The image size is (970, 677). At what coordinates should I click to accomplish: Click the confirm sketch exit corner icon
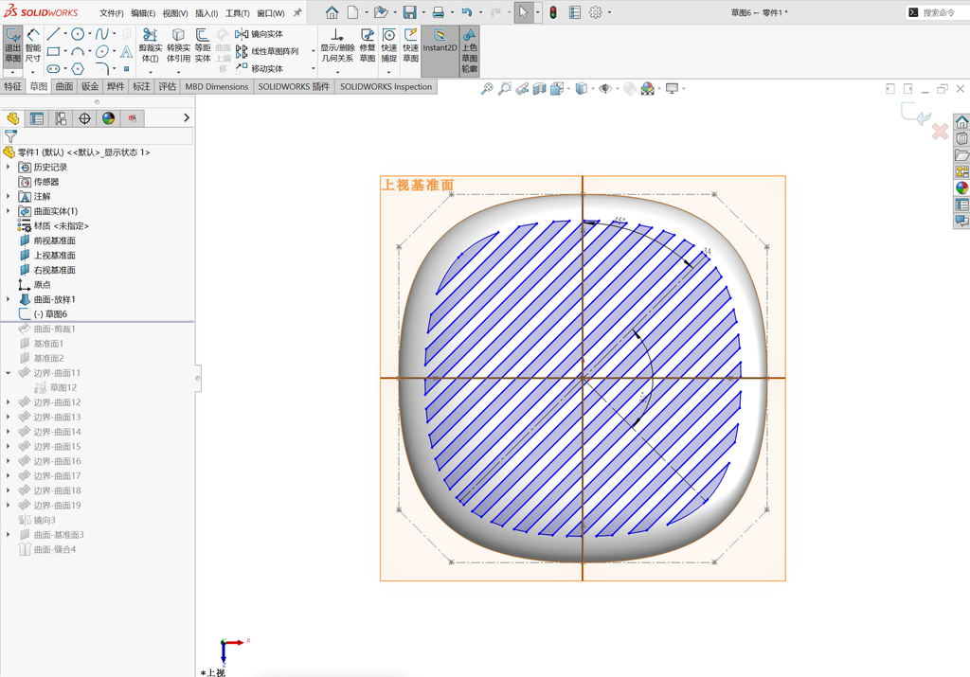click(916, 114)
